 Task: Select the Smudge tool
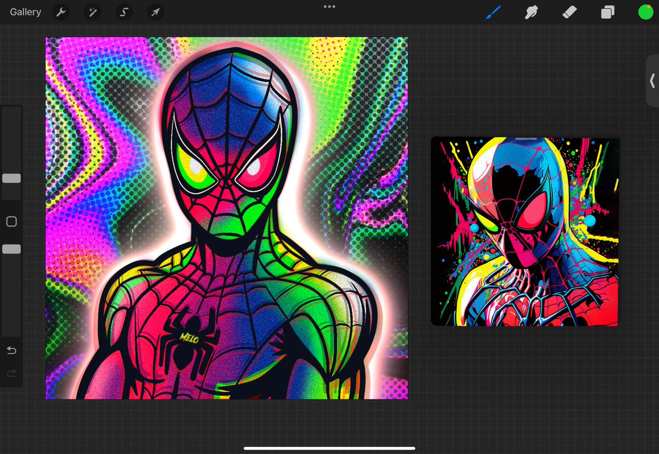point(531,12)
